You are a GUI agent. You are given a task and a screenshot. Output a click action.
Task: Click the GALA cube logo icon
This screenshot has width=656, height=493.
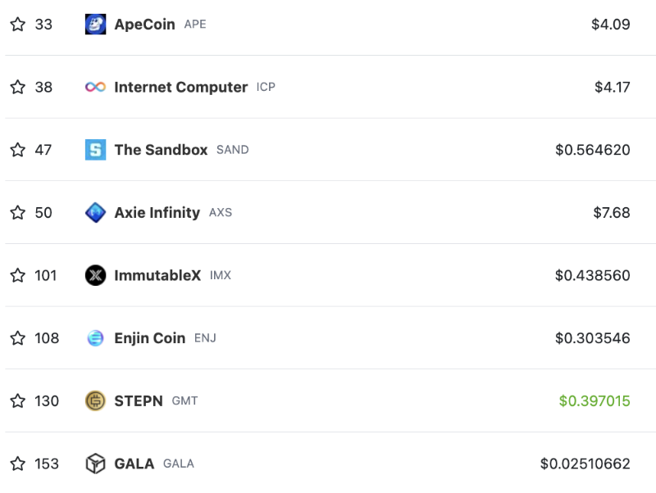coord(95,464)
